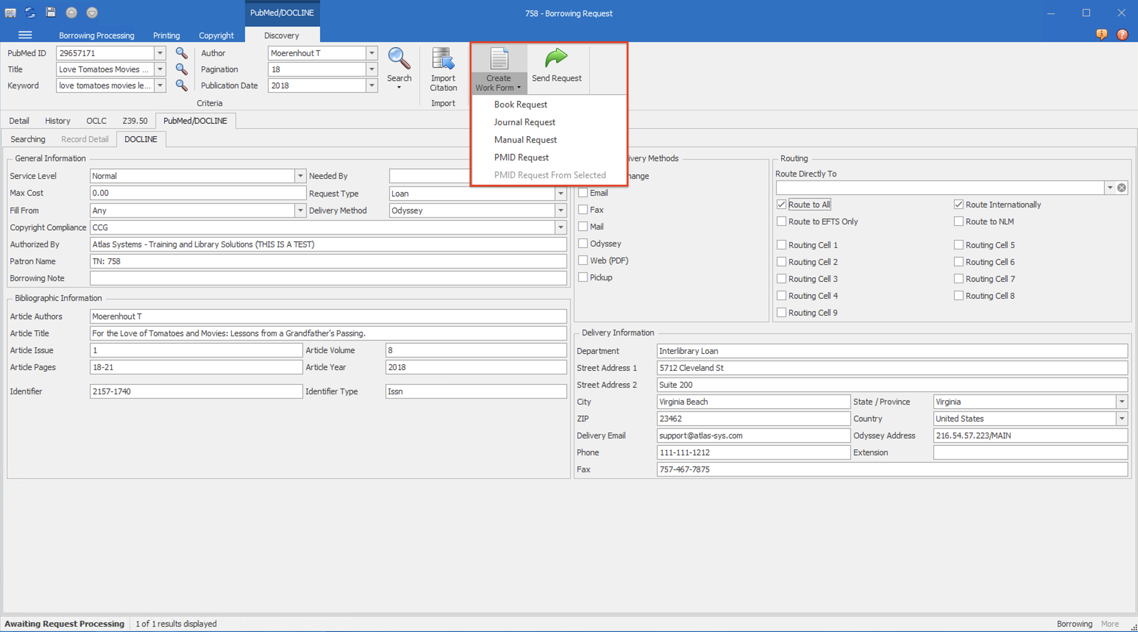Clear the Route Directly To field with the X icon
The width and height of the screenshot is (1138, 632).
1121,188
